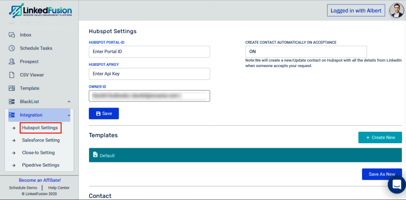Screen dimensions: 406x200
Task: Click the Save As New button
Action: pos(382,174)
